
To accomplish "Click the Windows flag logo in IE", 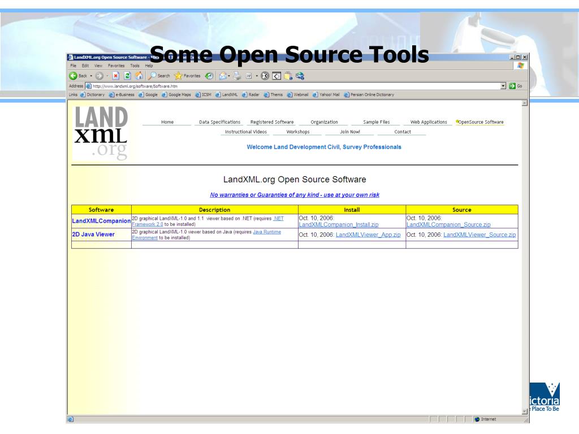I will pos(520,66).
